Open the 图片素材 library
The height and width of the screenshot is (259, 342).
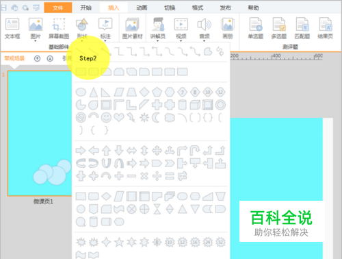pyautogui.click(x=132, y=29)
